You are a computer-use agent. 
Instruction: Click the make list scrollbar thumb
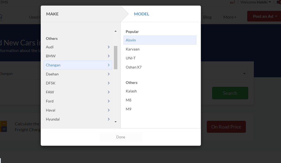click(115, 58)
